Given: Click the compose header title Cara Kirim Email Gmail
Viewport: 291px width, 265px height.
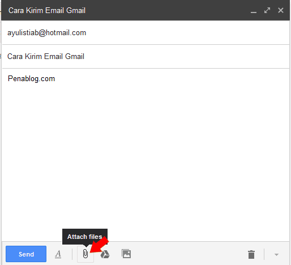Looking at the screenshot, I should coord(47,10).
